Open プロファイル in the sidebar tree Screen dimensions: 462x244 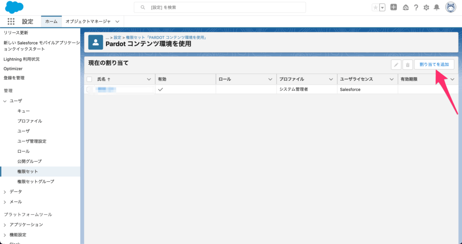pos(29,121)
